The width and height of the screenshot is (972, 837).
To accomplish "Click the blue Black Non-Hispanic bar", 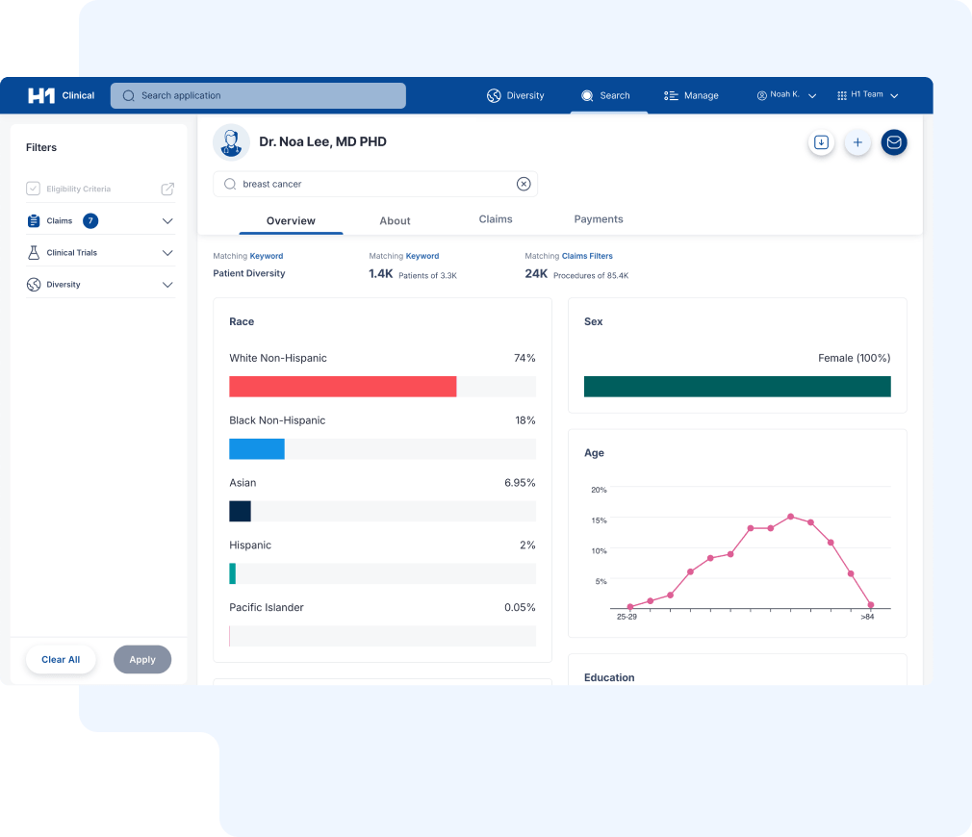I will pos(257,449).
